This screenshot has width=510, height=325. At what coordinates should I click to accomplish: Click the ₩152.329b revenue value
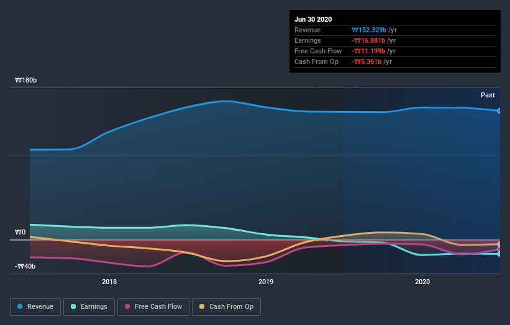[369, 30]
